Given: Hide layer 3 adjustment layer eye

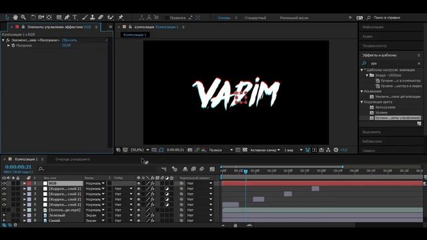Looking at the screenshot, I should (4, 194).
